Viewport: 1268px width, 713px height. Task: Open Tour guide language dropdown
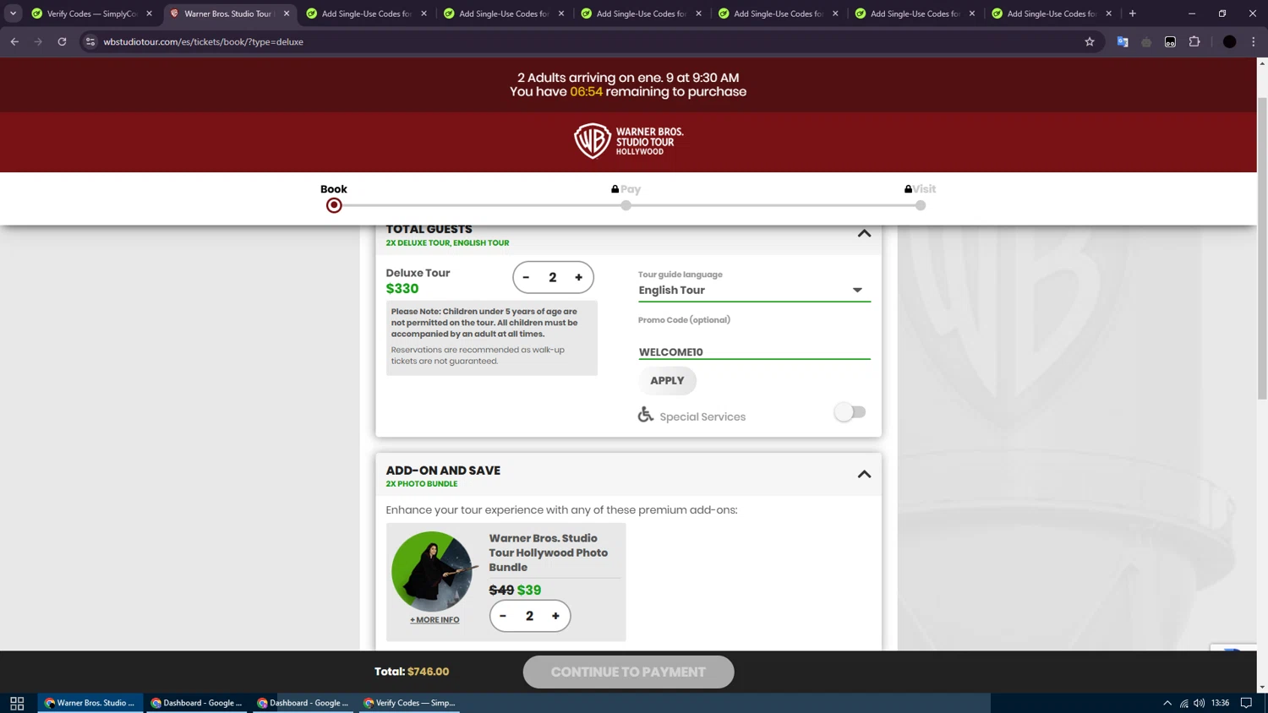754,291
